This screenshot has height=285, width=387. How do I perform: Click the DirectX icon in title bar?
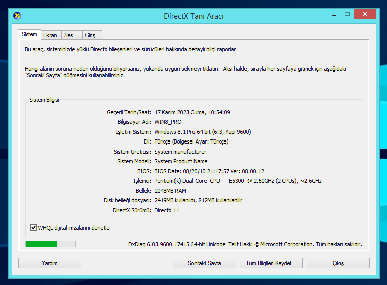click(17, 16)
